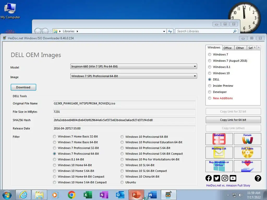
Task: Launch Outlook from the taskbar
Action: pyautogui.click(x=120, y=195)
